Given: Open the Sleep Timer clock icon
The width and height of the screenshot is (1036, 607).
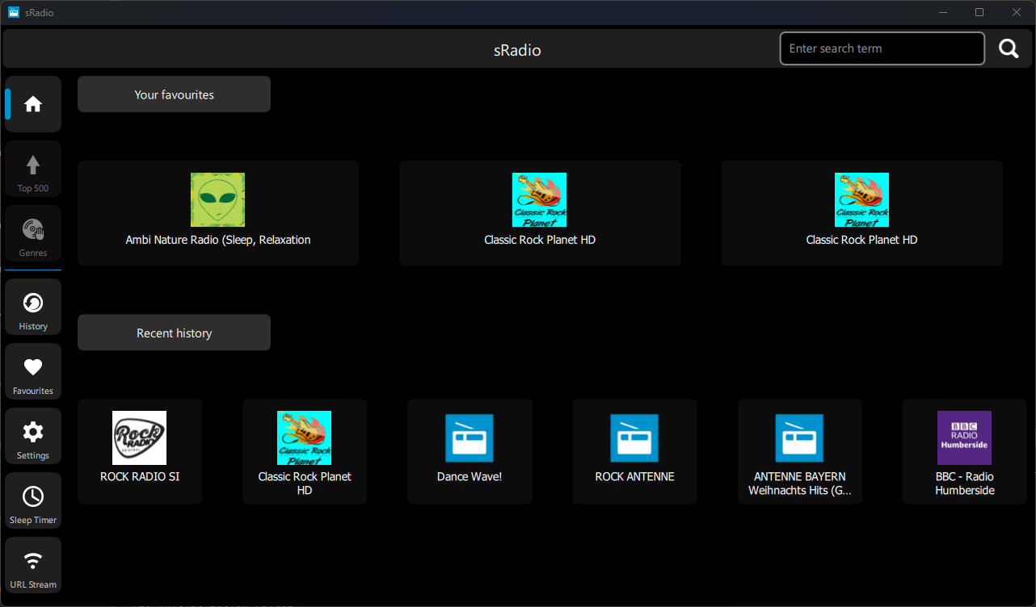Looking at the screenshot, I should (x=33, y=500).
